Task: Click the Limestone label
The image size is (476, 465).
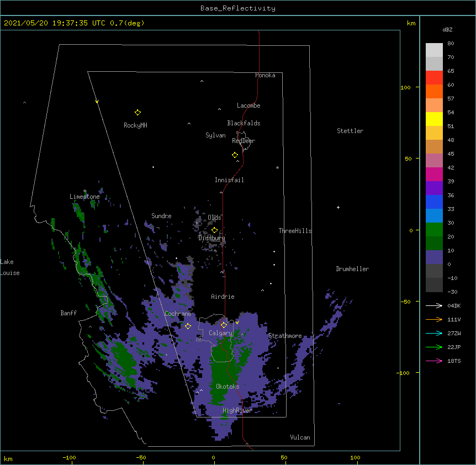Action: [x=84, y=197]
